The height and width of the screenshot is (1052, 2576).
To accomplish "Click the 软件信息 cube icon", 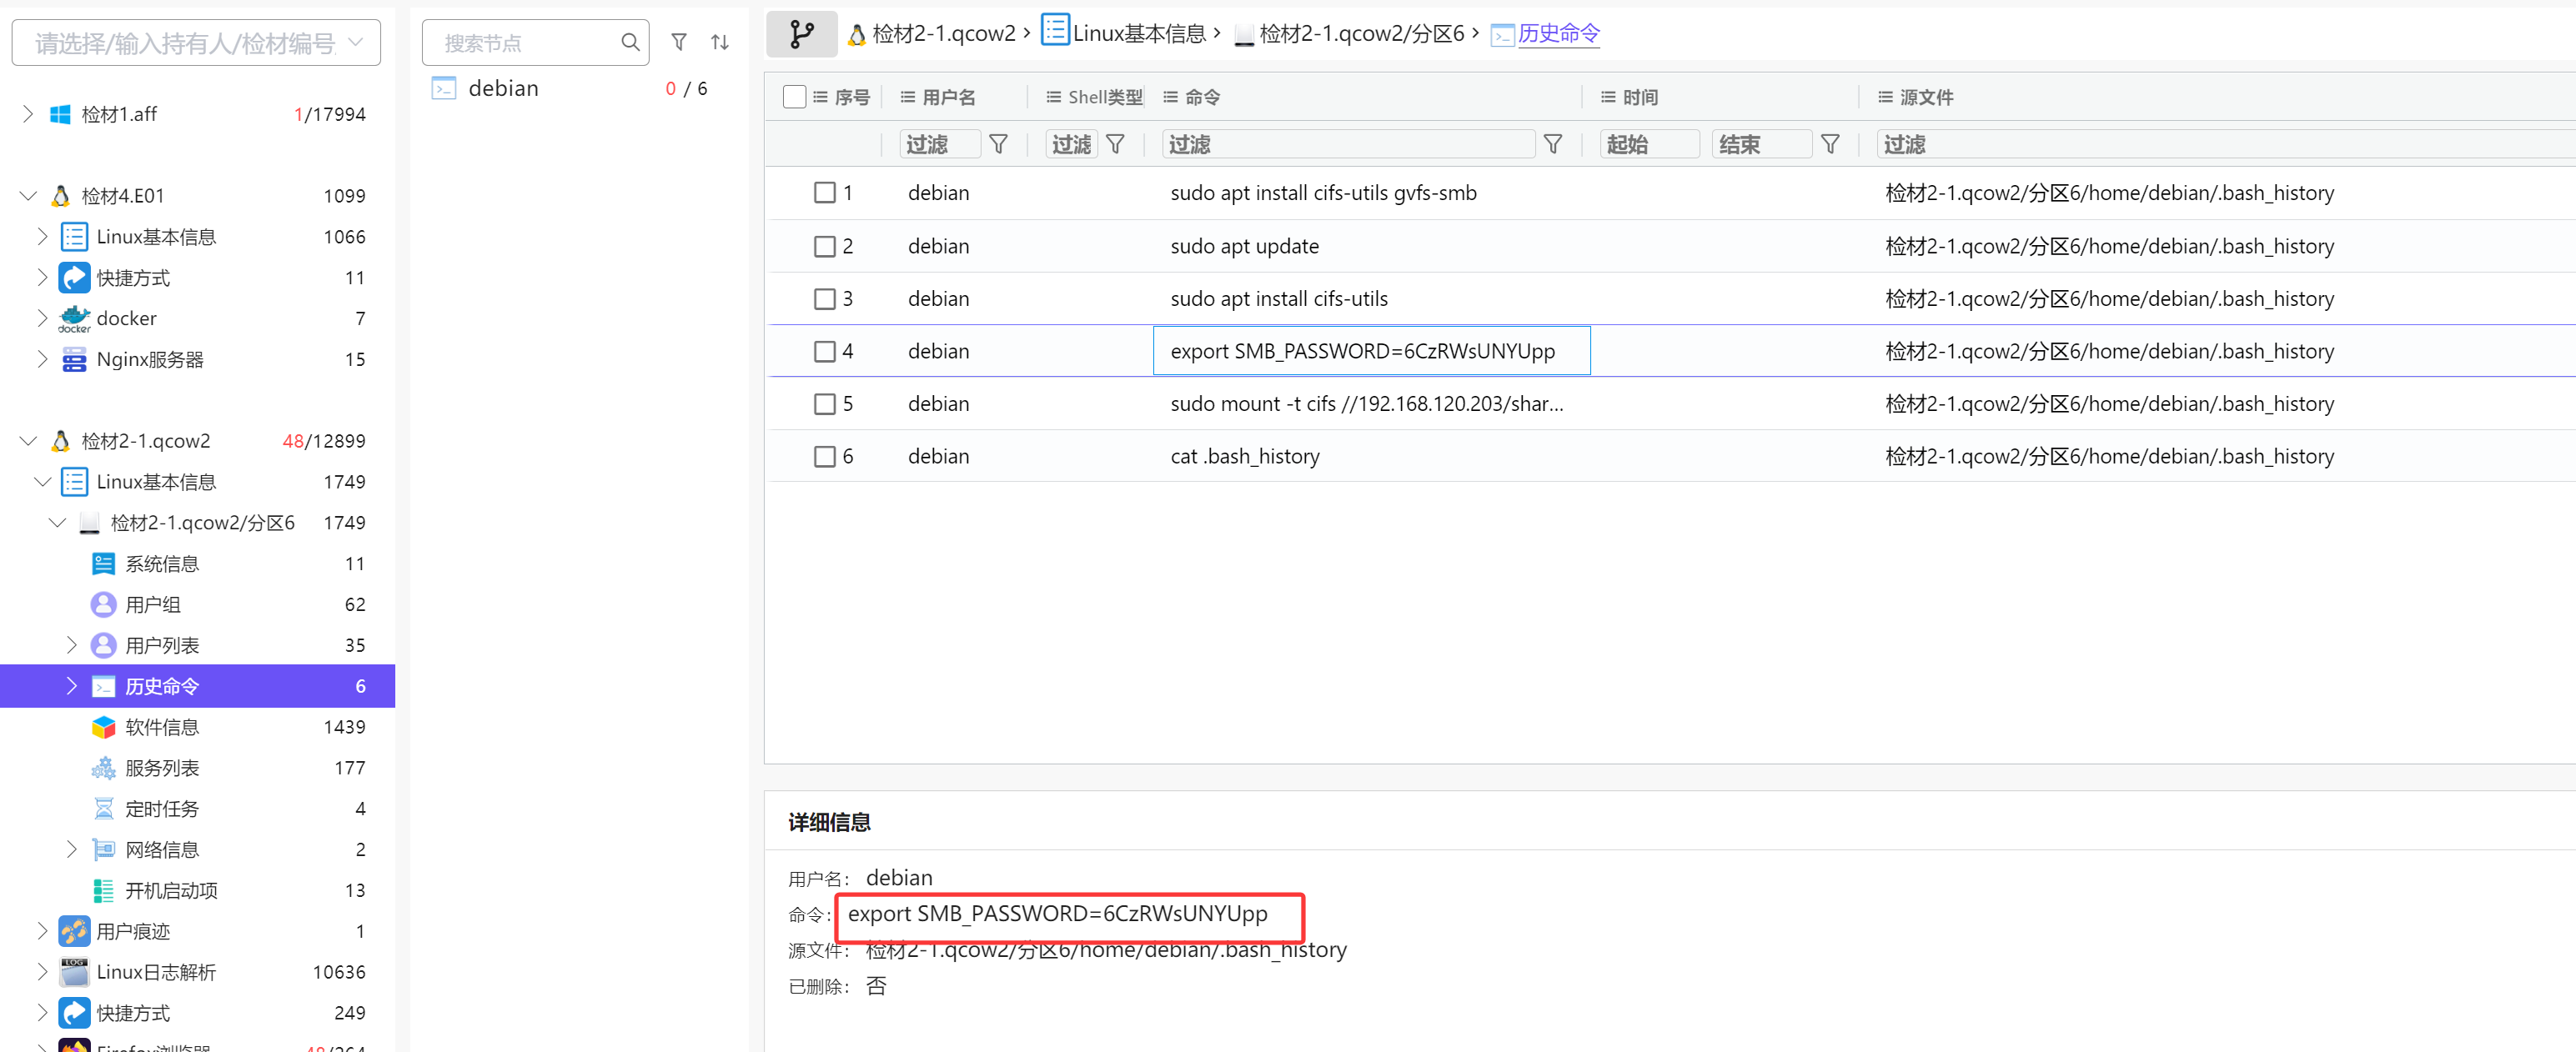I will 103,727.
